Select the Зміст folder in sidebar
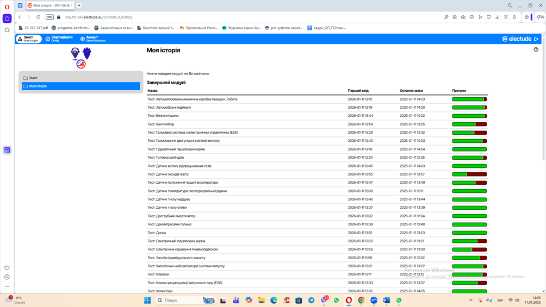This screenshot has width=546, height=307. tap(33, 78)
